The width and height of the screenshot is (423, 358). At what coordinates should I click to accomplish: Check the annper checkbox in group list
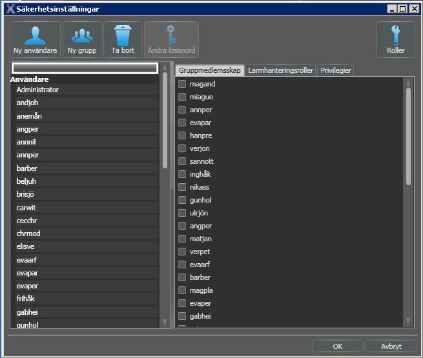182,110
